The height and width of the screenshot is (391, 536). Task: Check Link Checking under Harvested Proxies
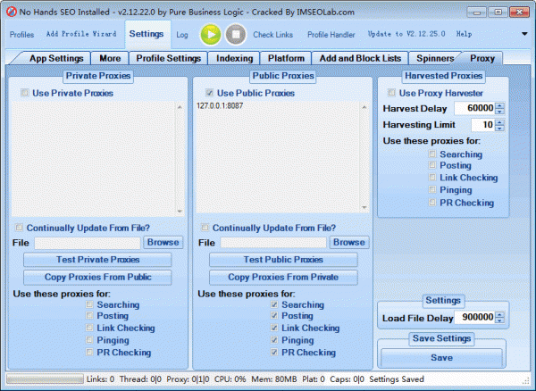click(432, 178)
